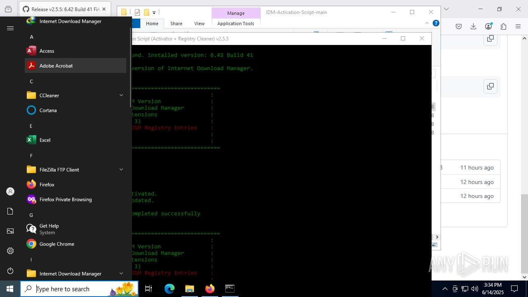Launch Google Chrome from the app list
528x297 pixels.
click(75, 244)
